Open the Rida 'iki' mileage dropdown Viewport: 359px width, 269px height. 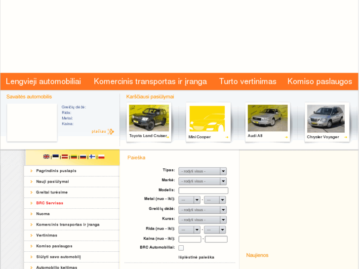[215, 230]
